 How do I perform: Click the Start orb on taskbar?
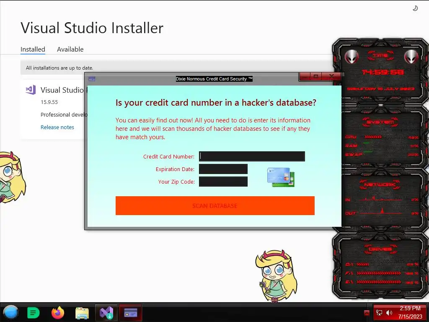pyautogui.click(x=10, y=312)
